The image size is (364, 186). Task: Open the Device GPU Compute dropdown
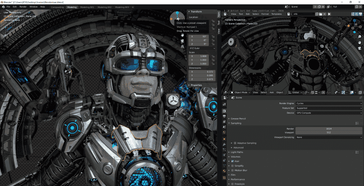pyautogui.click(x=329, y=113)
